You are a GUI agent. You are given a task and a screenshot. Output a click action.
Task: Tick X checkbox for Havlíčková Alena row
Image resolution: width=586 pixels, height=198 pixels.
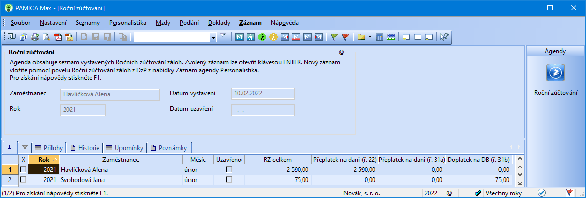[23, 170]
